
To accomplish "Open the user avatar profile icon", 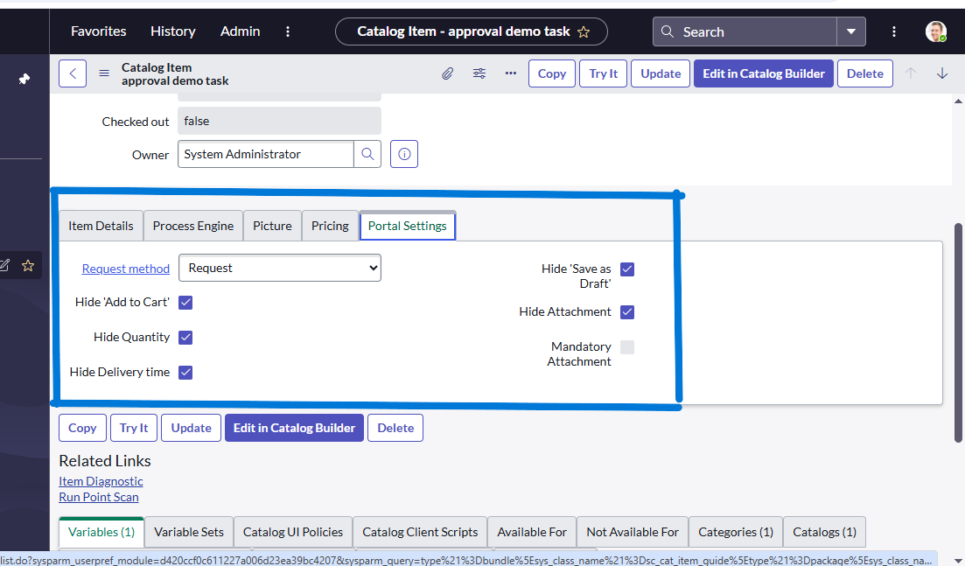I will coord(935,31).
